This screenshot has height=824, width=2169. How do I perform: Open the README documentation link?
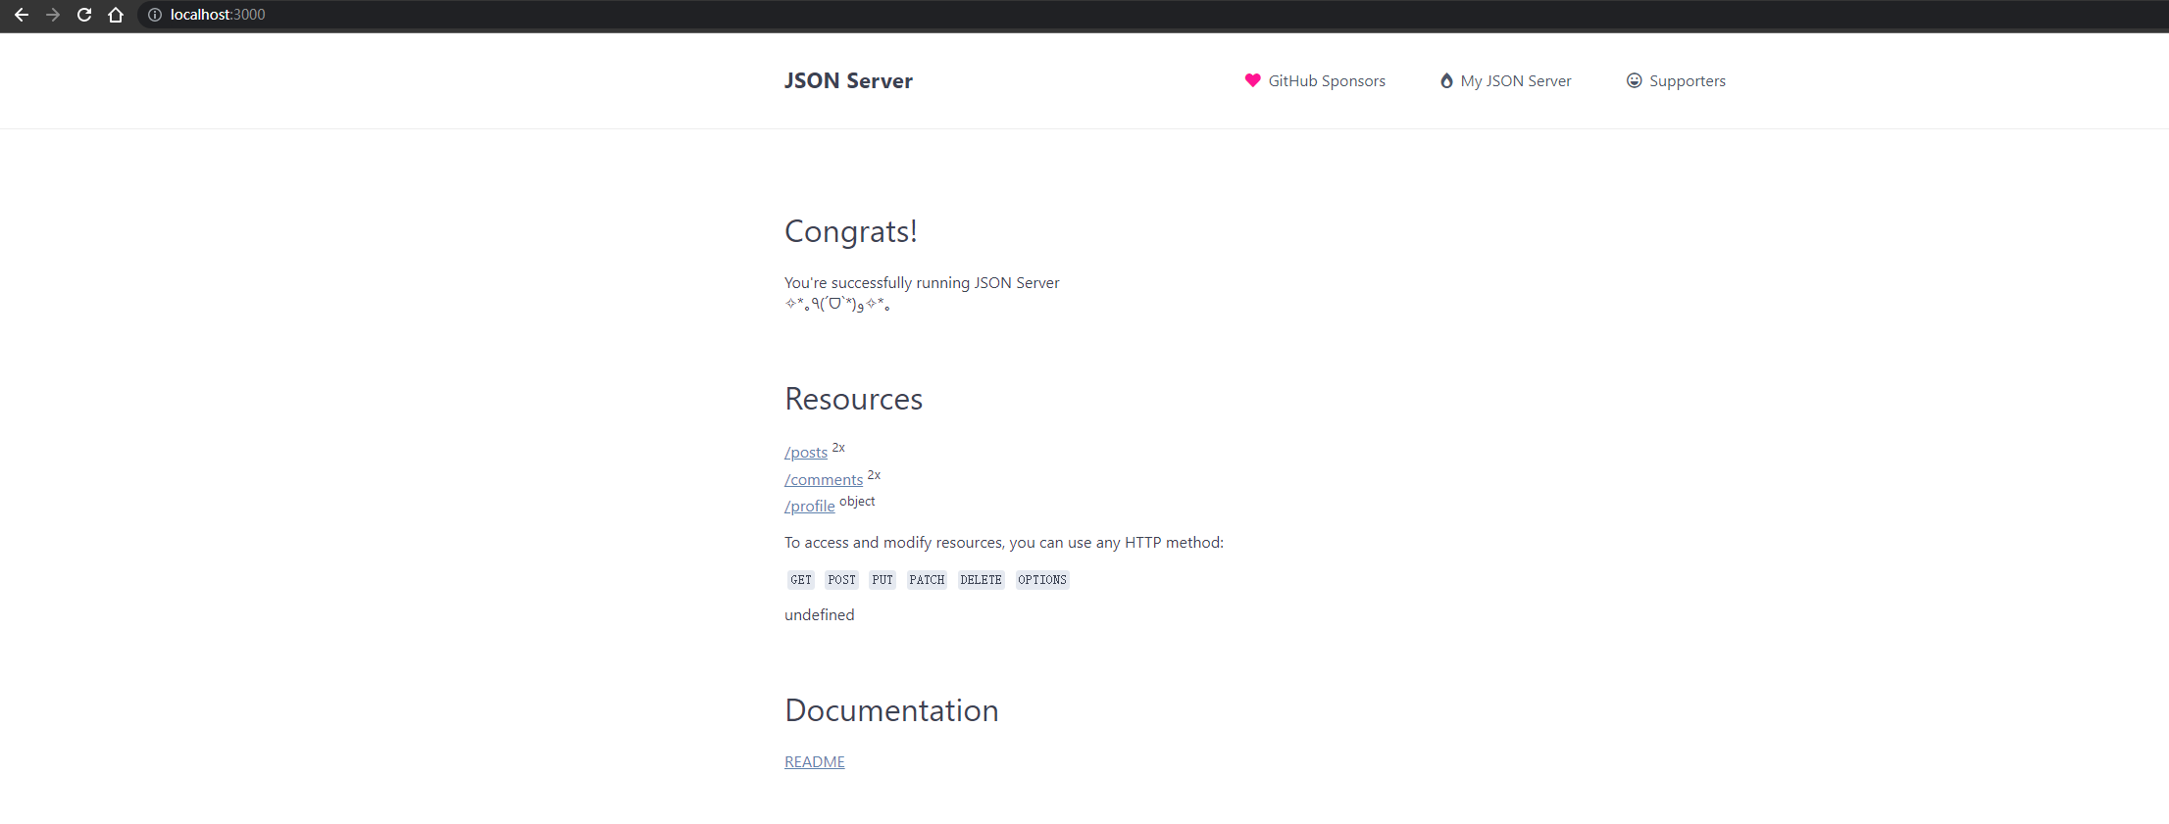pos(815,762)
